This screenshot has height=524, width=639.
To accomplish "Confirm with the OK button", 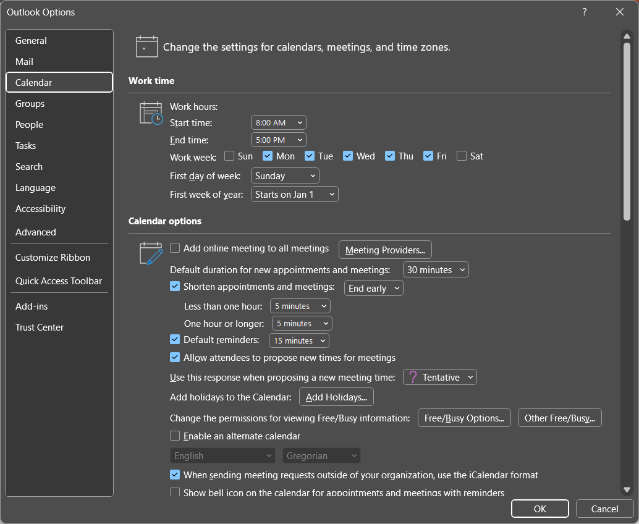I will click(x=540, y=509).
